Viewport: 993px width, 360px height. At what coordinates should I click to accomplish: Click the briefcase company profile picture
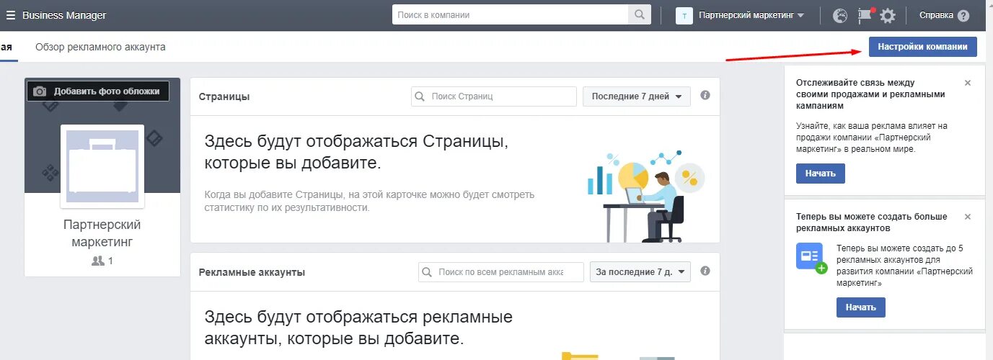(102, 166)
